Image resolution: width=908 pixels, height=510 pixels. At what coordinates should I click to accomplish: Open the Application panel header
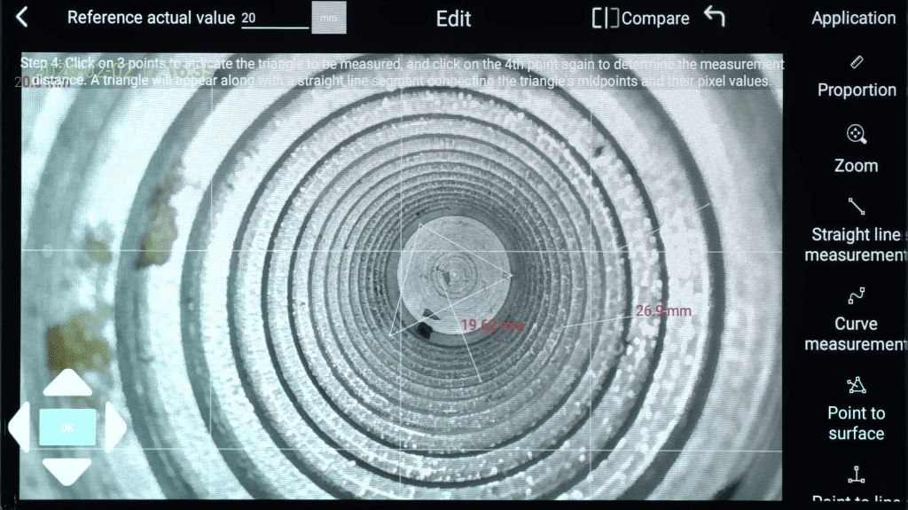(853, 18)
